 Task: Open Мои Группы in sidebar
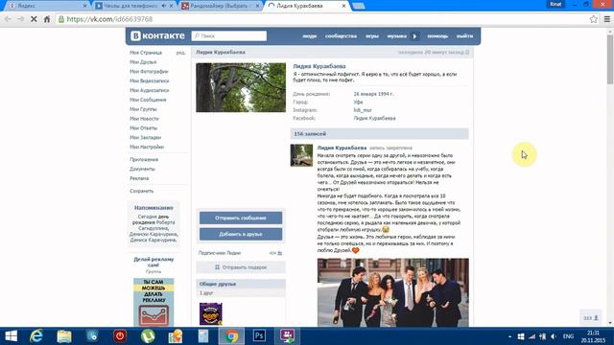pos(143,109)
